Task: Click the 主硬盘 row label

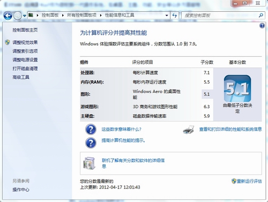Action: 87,116
